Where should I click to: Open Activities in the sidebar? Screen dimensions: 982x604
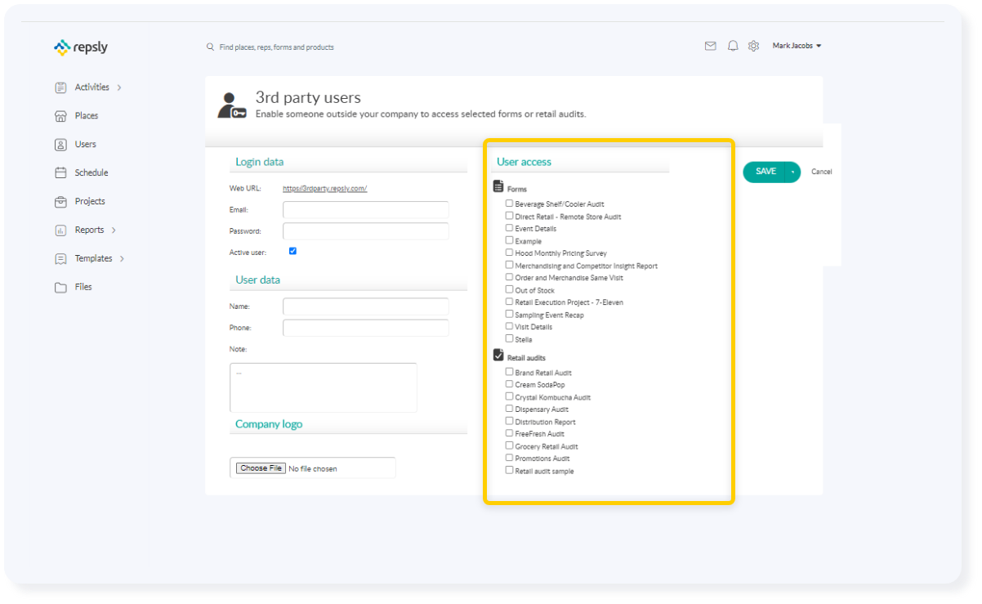pyautogui.click(x=92, y=87)
